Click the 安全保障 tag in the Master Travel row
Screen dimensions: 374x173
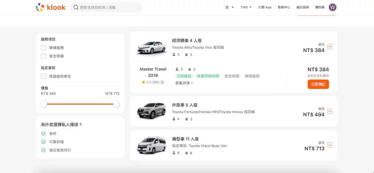[232, 76]
